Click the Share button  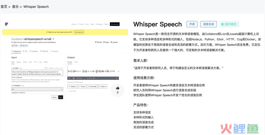[x=82, y=86]
